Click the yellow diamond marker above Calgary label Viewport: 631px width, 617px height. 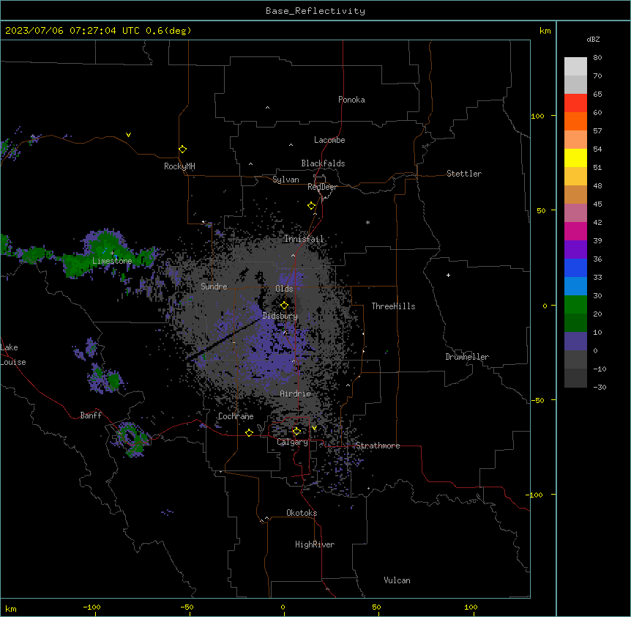296,432
